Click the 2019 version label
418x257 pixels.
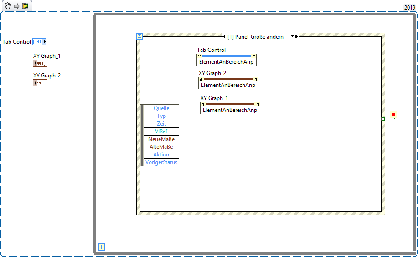tap(410, 7)
